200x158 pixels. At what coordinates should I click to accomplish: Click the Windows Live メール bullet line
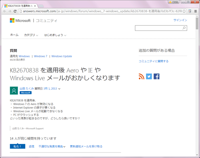pos(37,111)
